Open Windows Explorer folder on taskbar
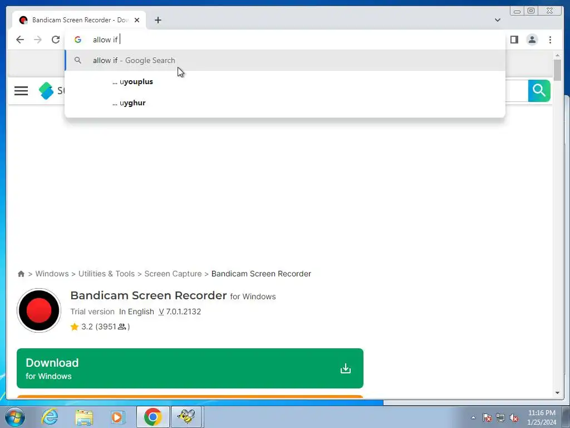The image size is (570, 428). click(84, 417)
